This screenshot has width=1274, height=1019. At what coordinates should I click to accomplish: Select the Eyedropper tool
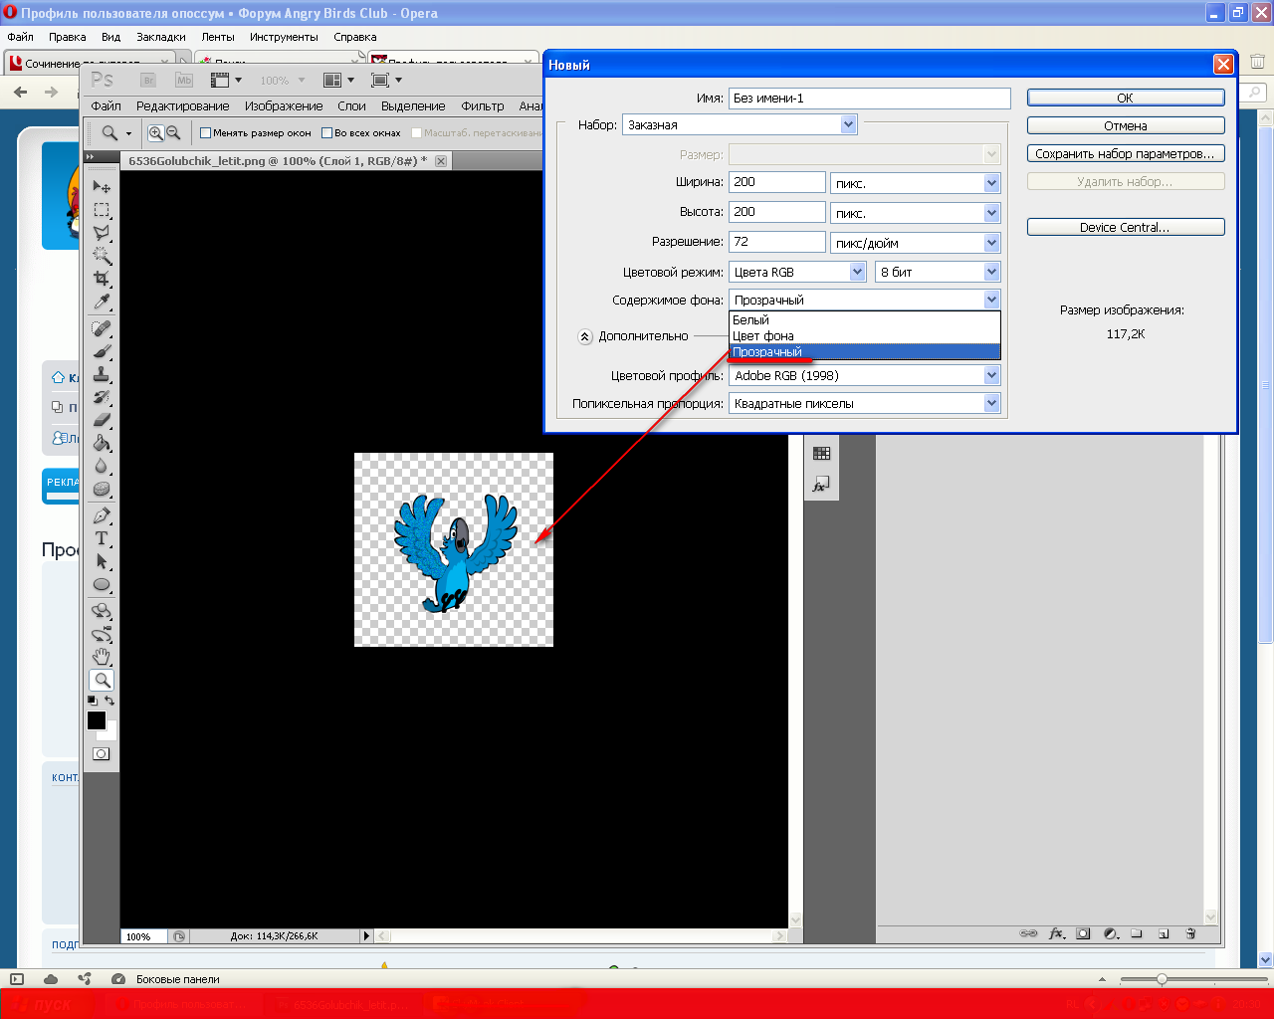tap(102, 302)
